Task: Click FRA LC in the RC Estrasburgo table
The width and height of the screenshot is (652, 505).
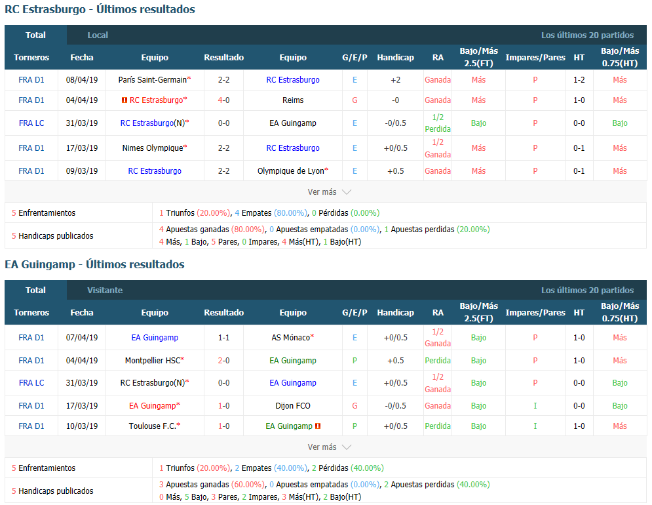Action: (31, 123)
